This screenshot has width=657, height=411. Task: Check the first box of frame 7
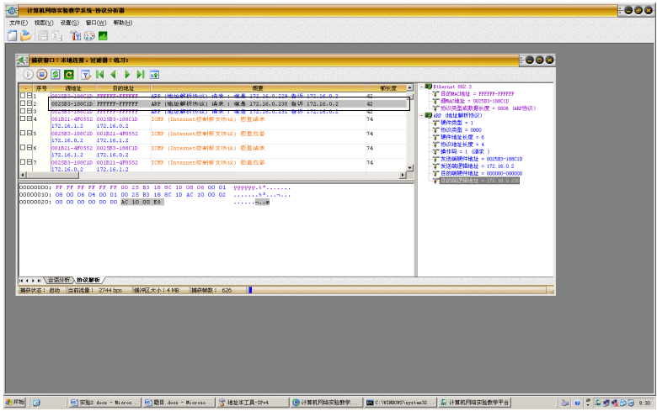click(x=23, y=162)
